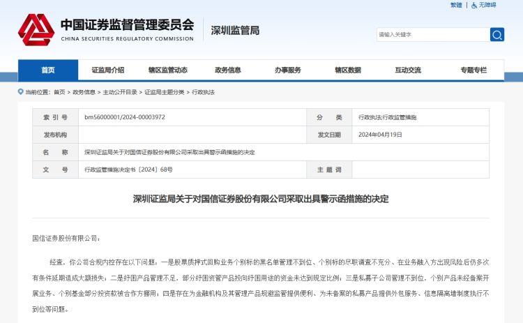Viewport: 523px width, 323px height.
Task: Click document number 行政监管措施决定书〔2024〕68号
Action: [x=128, y=170]
